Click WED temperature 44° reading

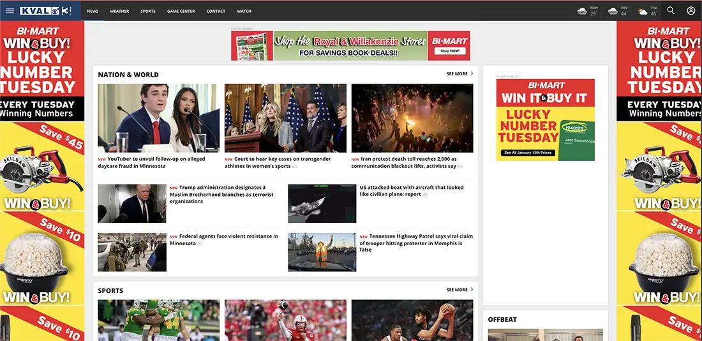[624, 13]
